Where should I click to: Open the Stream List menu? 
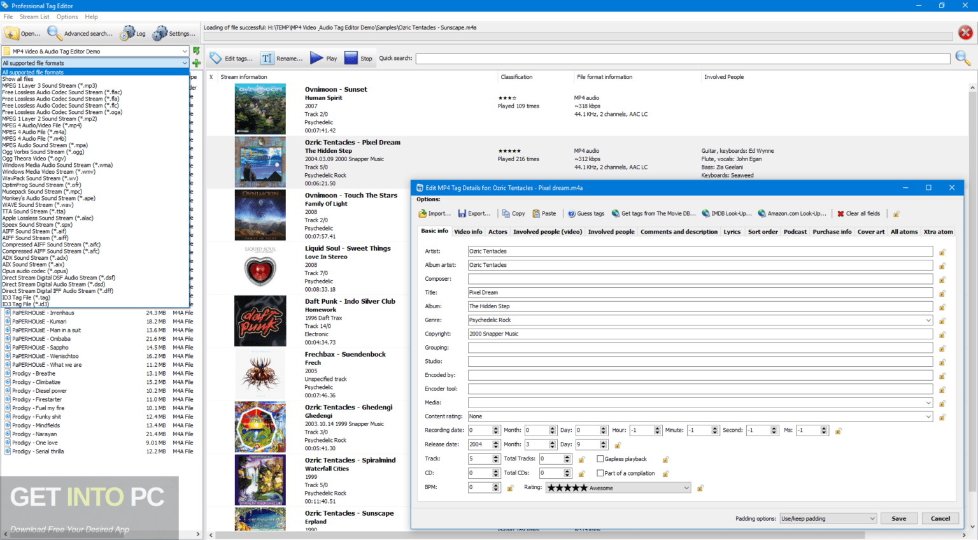(x=34, y=17)
